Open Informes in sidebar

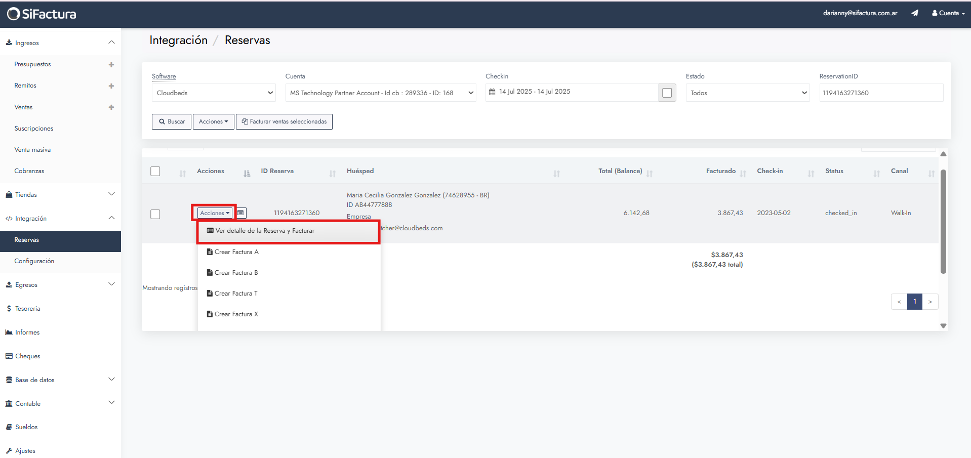[27, 332]
